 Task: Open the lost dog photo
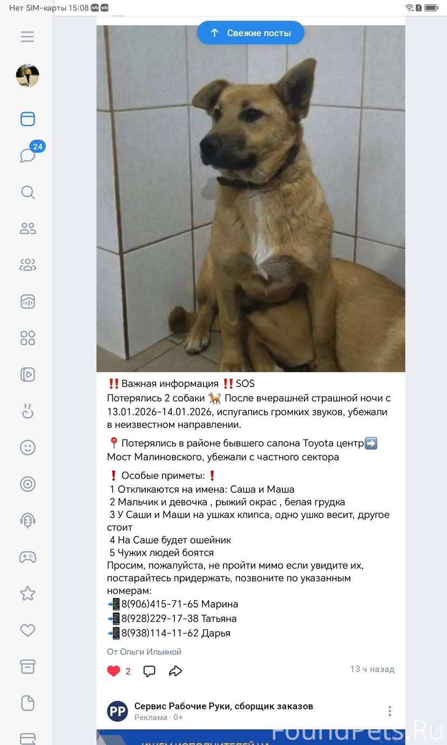250,199
